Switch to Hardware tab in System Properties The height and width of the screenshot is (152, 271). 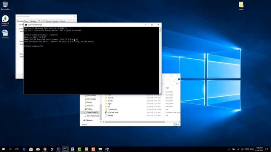(x=33, y=21)
